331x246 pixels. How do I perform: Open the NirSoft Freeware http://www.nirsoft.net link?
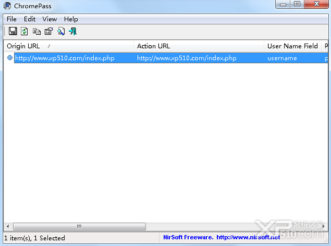coord(221,237)
